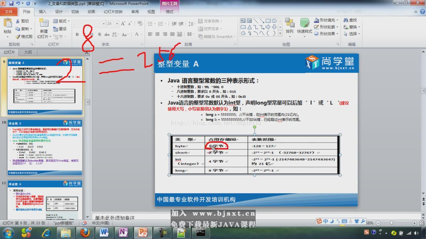This screenshot has width=426, height=239.
Task: Switch to the Design (设计) tab
Action: (59, 12)
